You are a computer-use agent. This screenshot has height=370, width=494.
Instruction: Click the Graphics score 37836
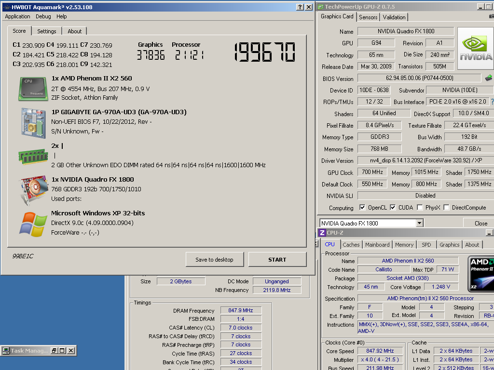(x=151, y=55)
